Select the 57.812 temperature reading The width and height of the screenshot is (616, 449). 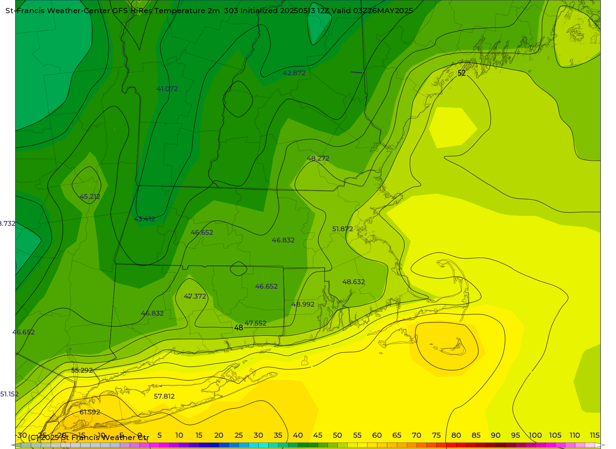coord(164,396)
